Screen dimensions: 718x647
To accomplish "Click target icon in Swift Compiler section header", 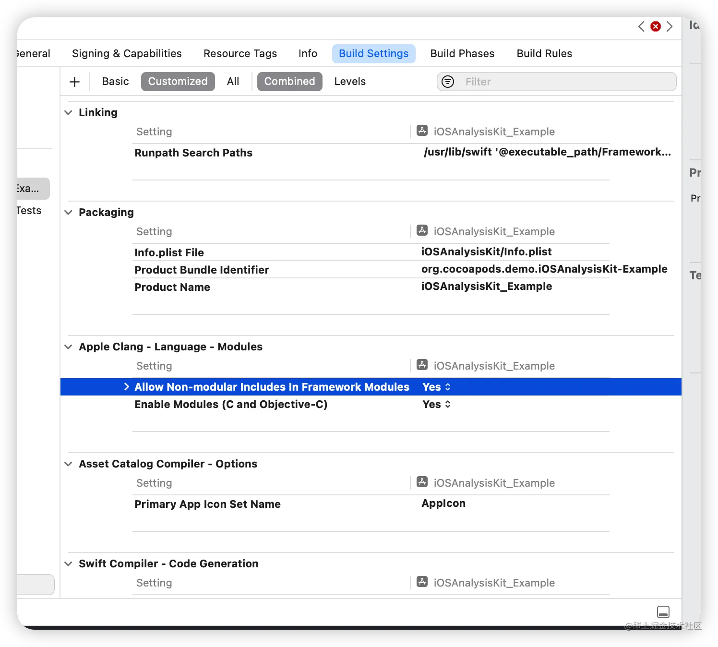I will coord(422,582).
